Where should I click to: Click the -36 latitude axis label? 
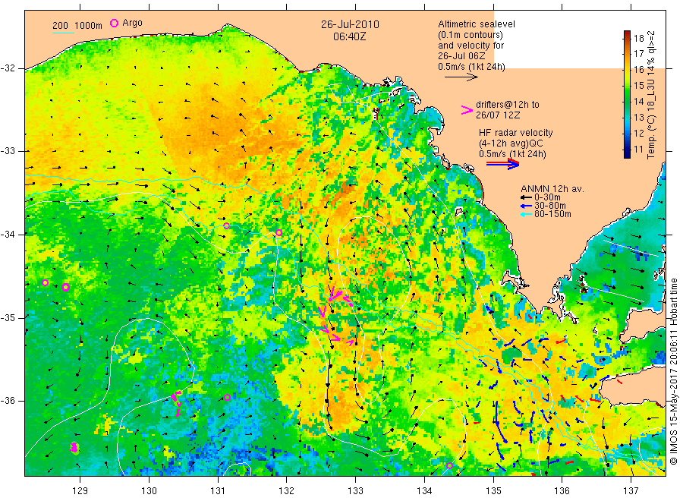[8, 400]
